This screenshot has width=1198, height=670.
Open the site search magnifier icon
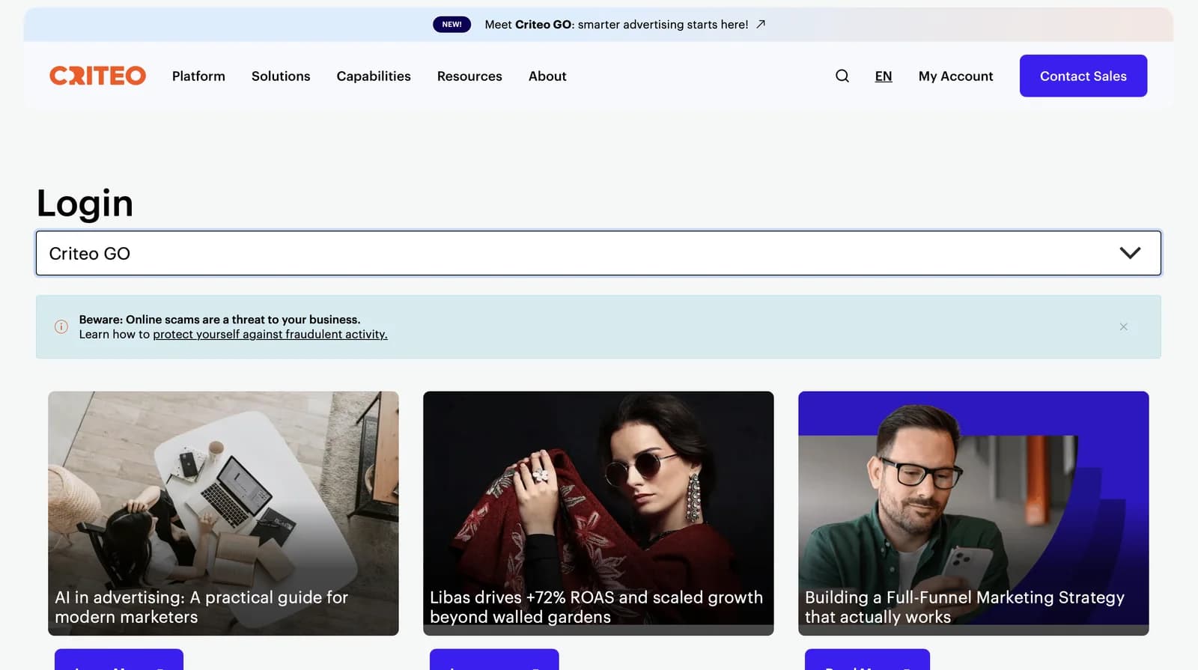click(842, 76)
